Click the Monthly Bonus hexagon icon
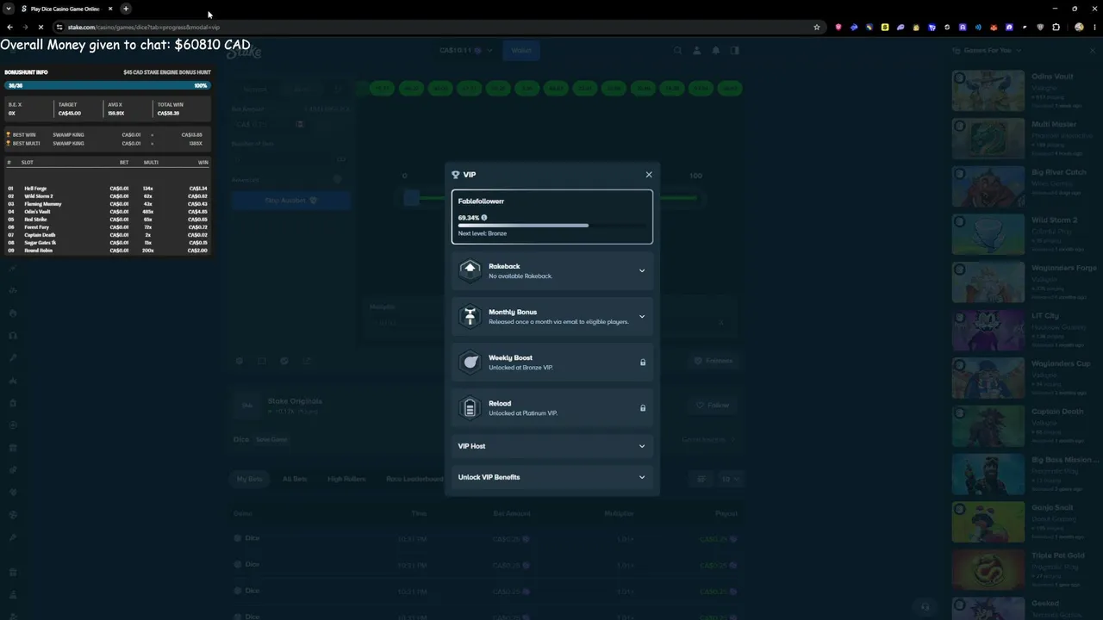This screenshot has width=1103, height=620. coord(470,316)
